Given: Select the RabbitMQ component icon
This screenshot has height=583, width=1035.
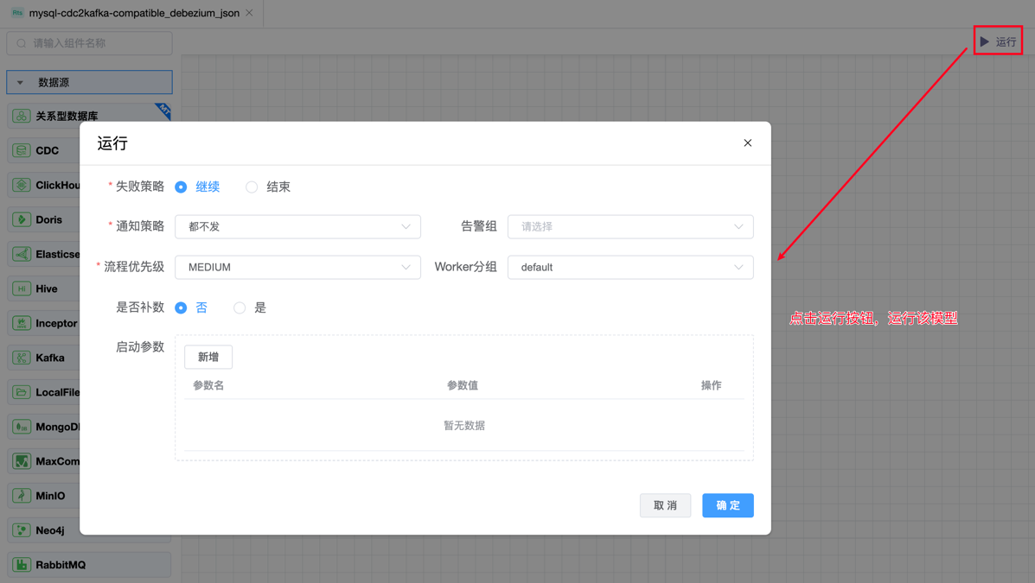Looking at the screenshot, I should [22, 565].
